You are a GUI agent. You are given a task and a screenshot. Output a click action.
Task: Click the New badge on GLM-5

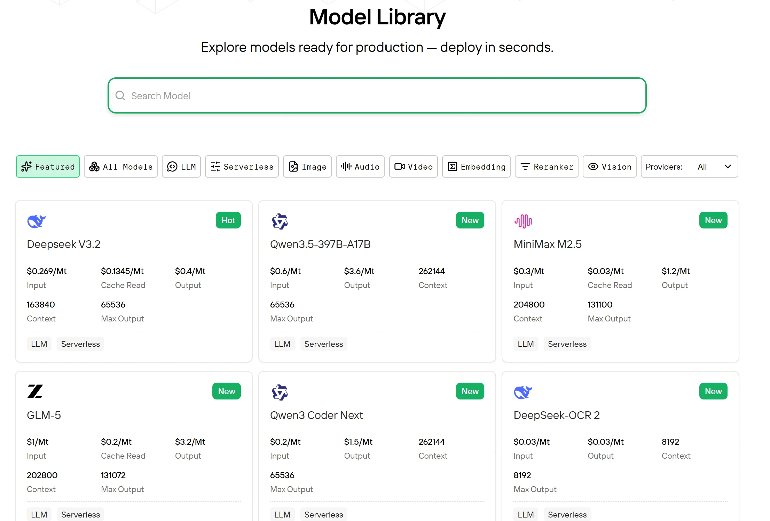(227, 391)
